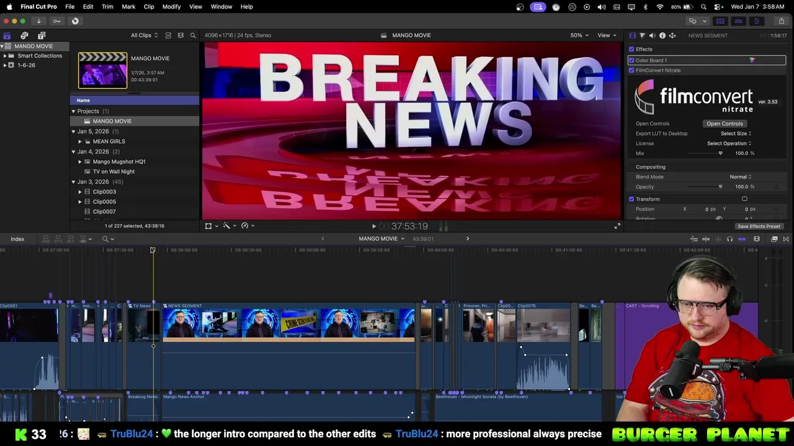The width and height of the screenshot is (794, 446).
Task: Select the MANGO MOVIE project thumbnail
Action: pos(102,70)
